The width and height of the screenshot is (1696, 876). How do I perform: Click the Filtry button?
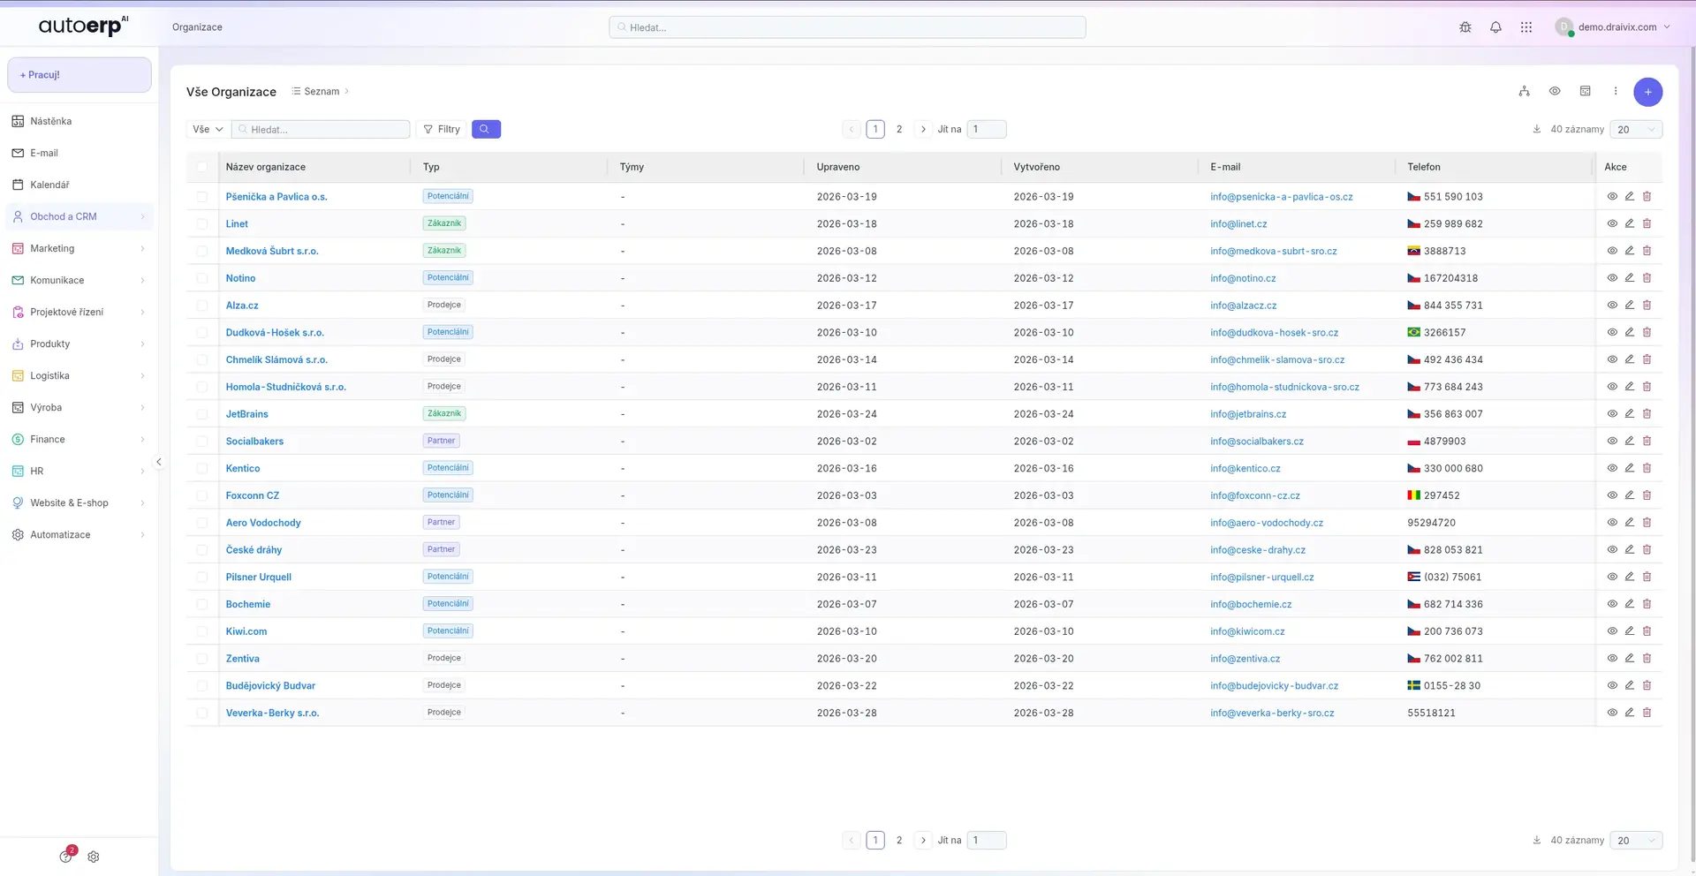tap(442, 129)
